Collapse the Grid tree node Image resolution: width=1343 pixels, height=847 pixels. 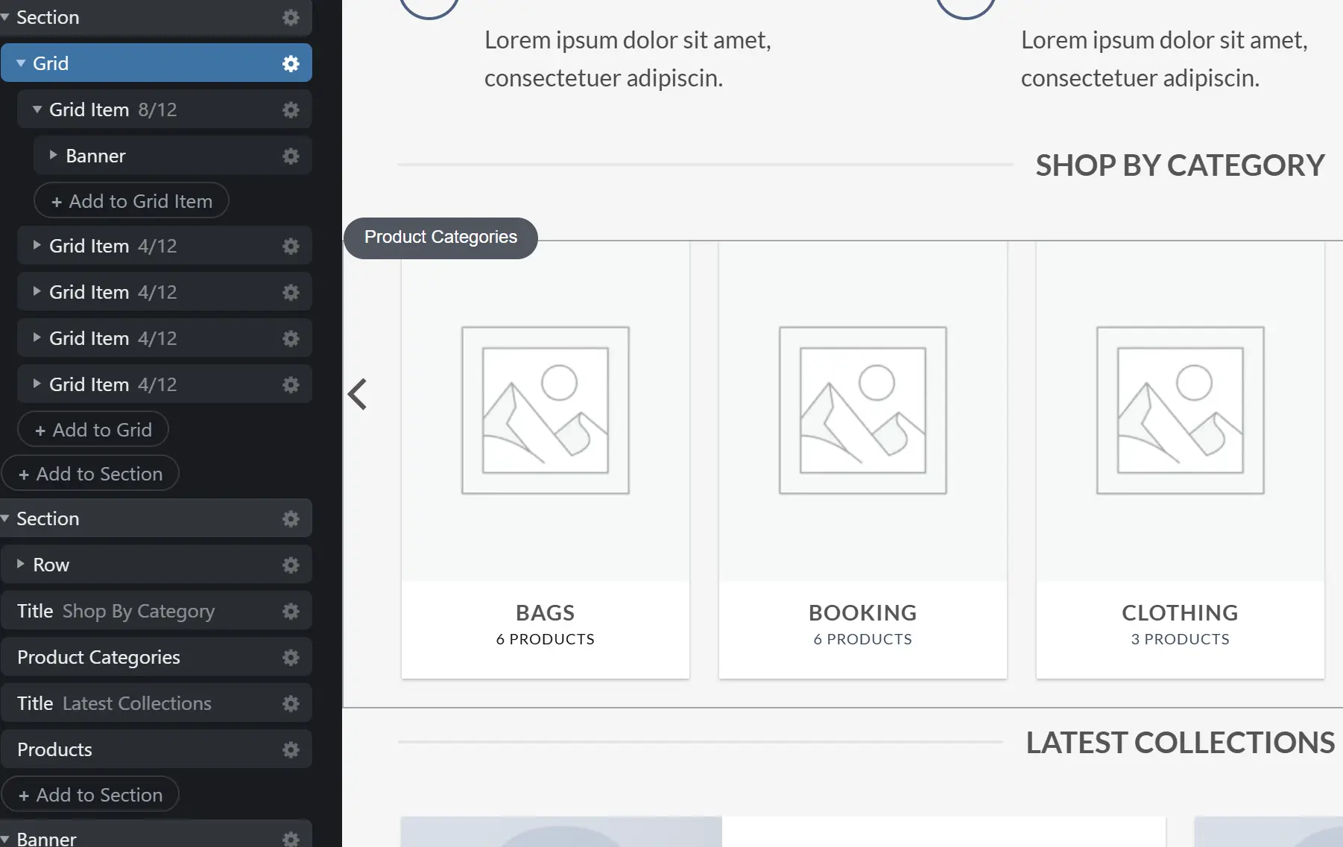[21, 63]
